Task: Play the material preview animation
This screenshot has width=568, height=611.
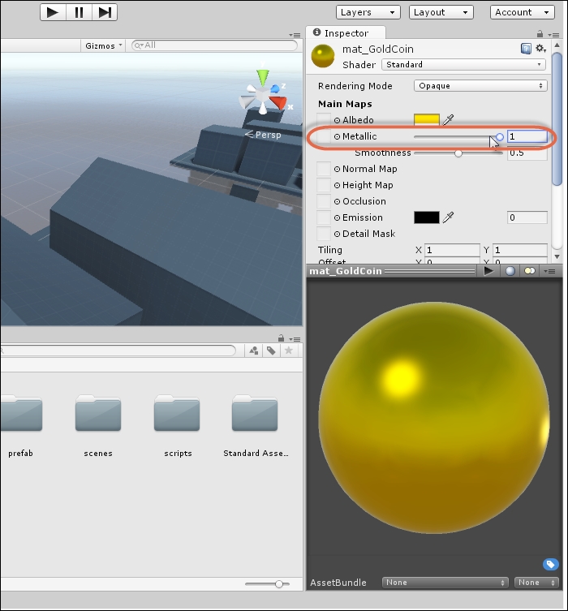Action: pos(488,271)
